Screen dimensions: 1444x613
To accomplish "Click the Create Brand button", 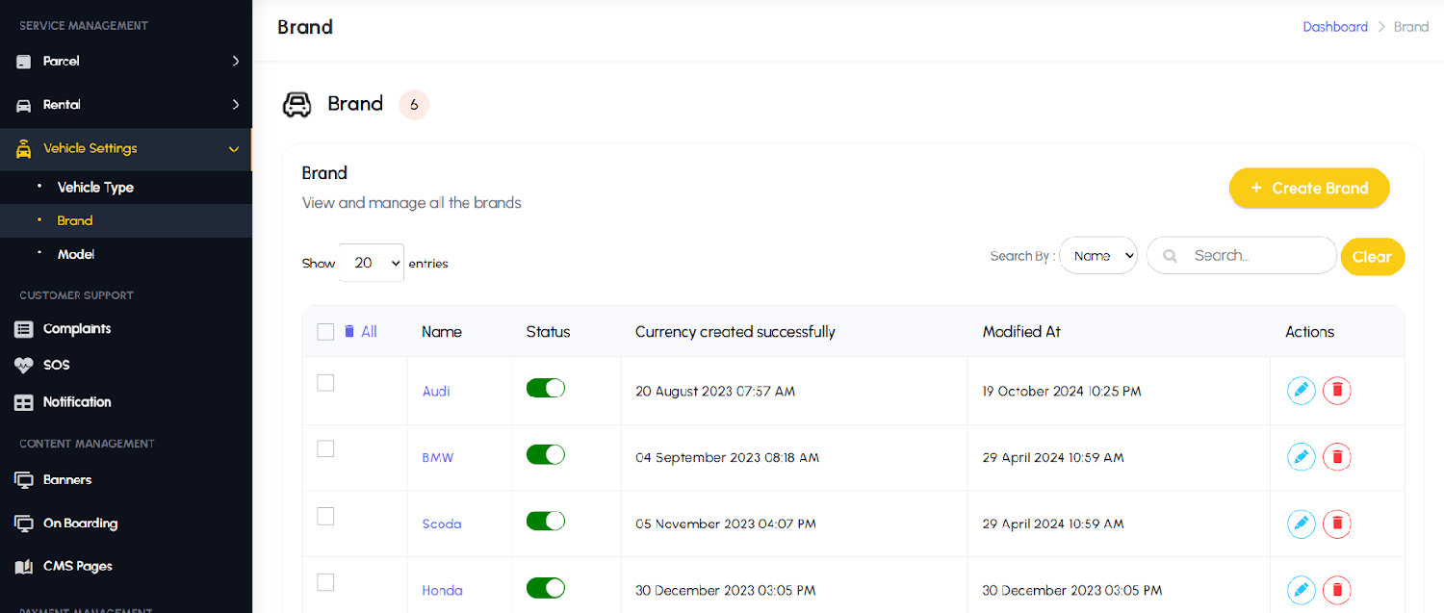I will (1309, 188).
